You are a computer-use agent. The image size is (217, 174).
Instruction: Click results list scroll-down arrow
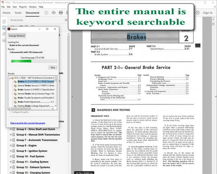[x=56, y=106]
